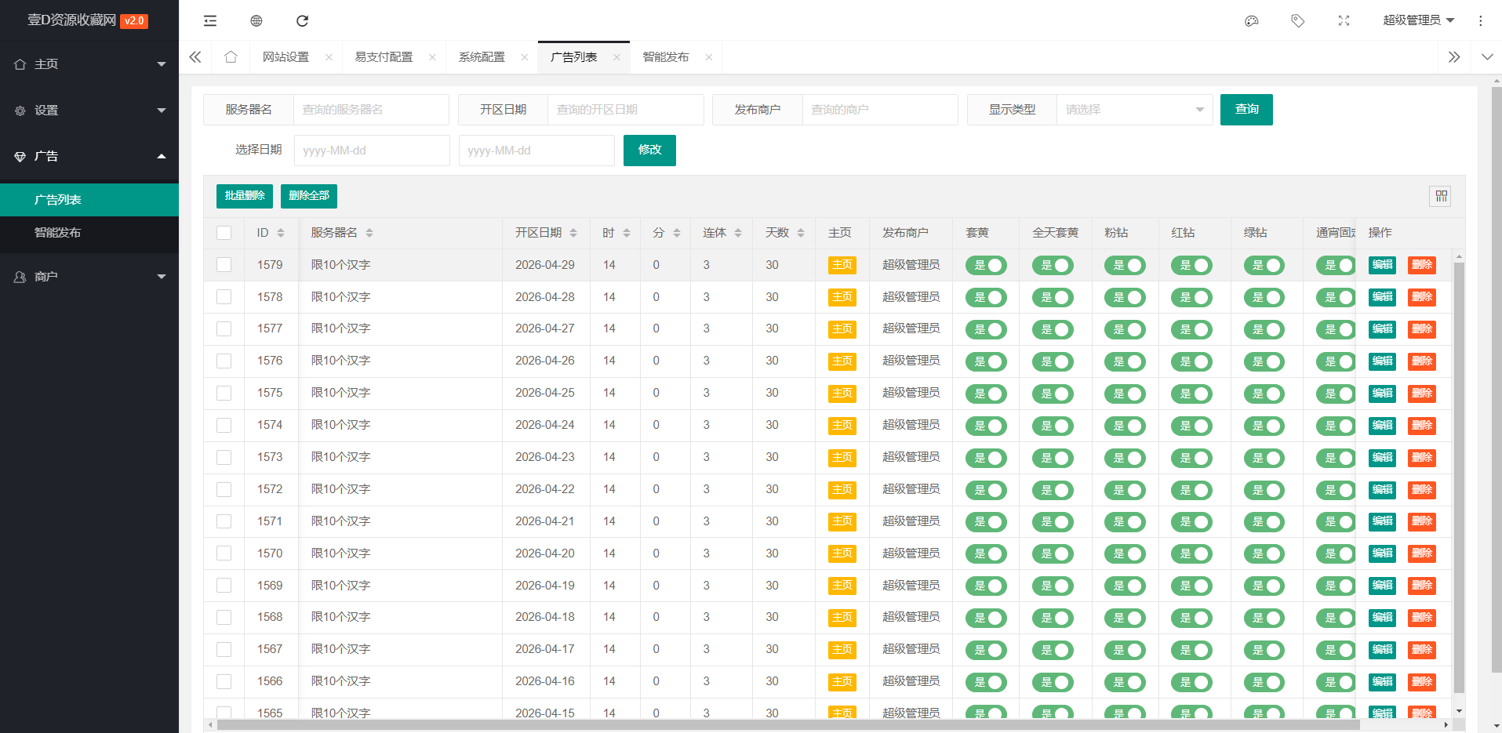
Task: Open the 显示类型 dropdown selector
Action: (x=1134, y=110)
